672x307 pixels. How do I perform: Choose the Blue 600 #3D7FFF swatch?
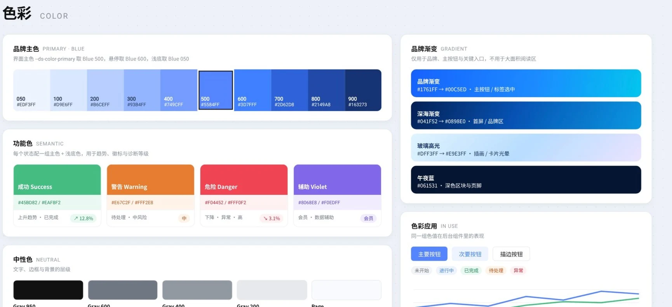tap(252, 90)
